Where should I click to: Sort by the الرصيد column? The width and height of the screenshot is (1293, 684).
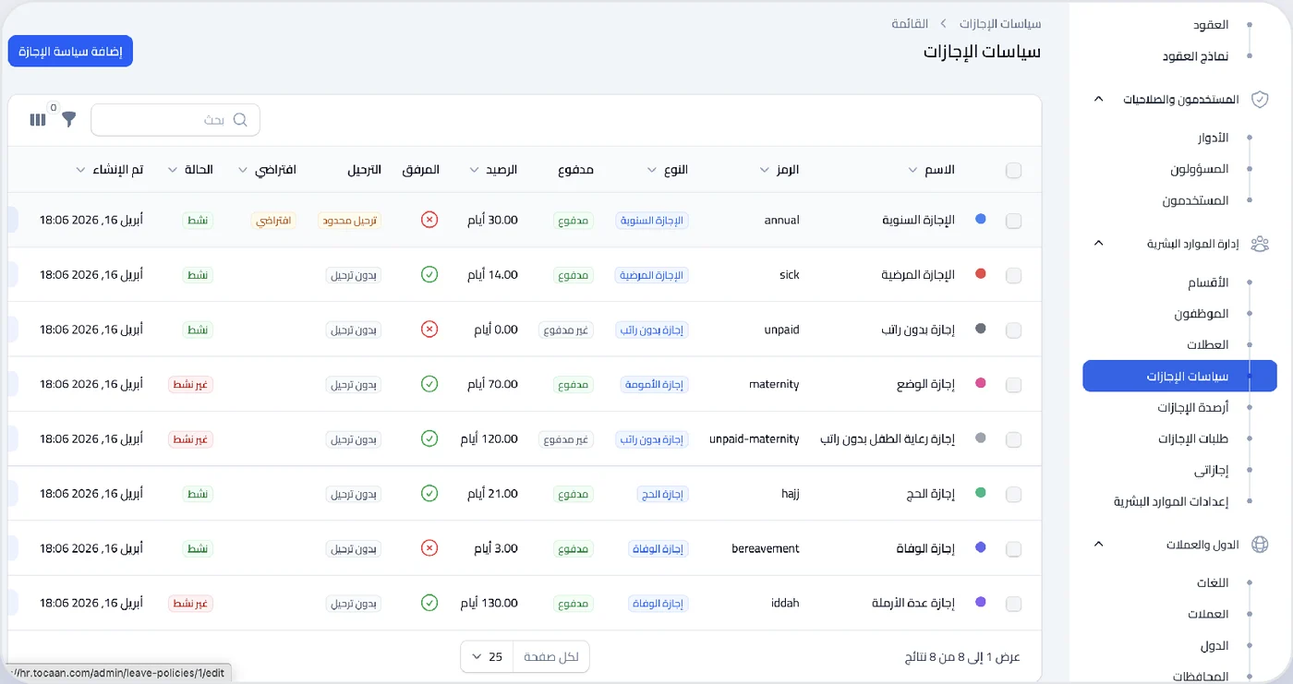(x=494, y=170)
